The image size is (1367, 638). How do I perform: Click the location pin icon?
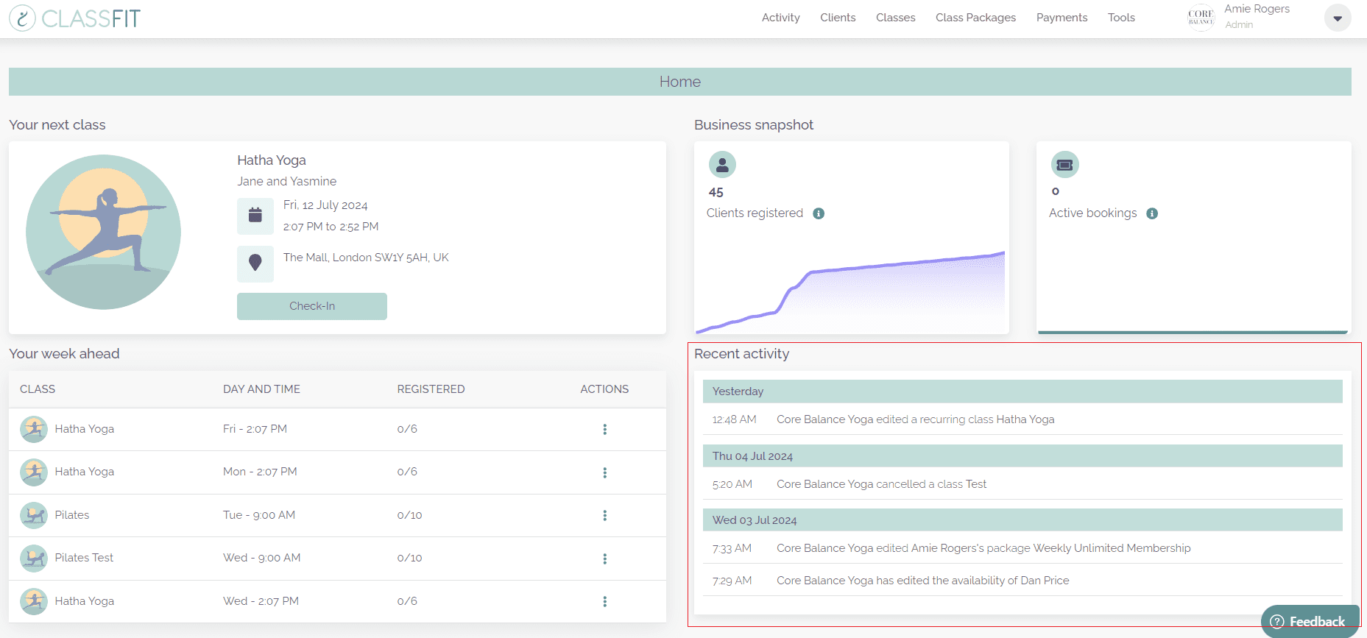pos(255,263)
